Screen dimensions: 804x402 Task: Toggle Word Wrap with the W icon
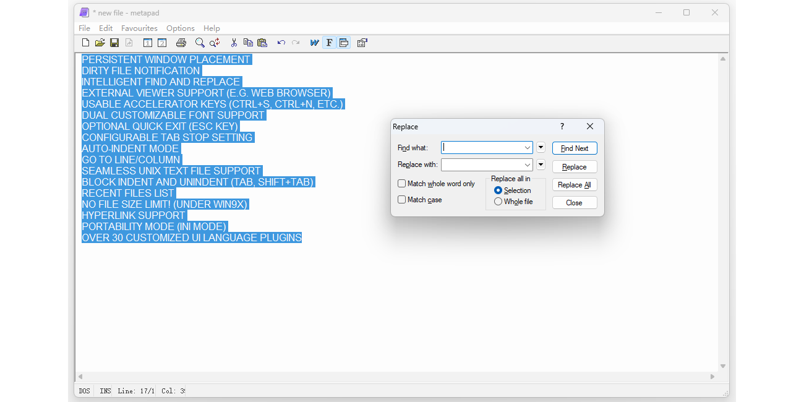(314, 43)
